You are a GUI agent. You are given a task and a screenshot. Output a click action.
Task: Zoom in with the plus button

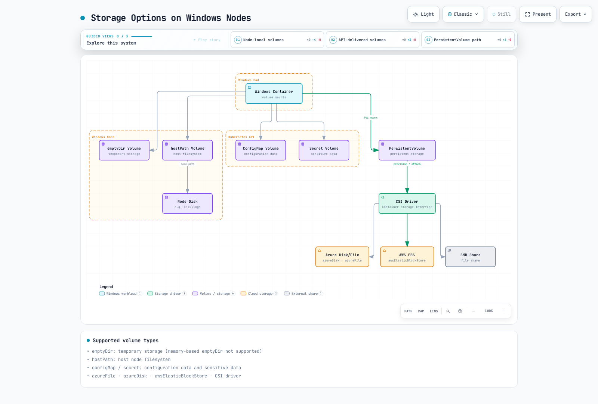504,311
